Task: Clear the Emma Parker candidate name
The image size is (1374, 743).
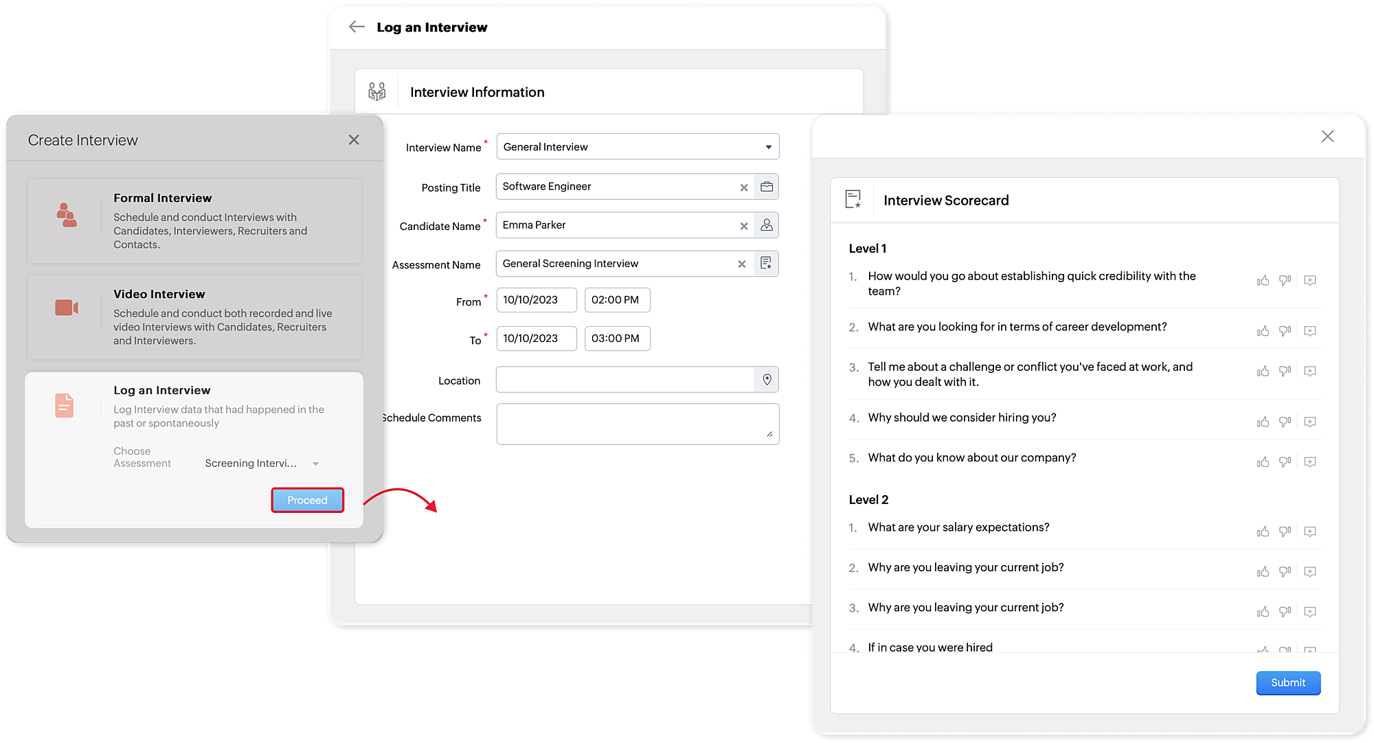Action: (743, 226)
